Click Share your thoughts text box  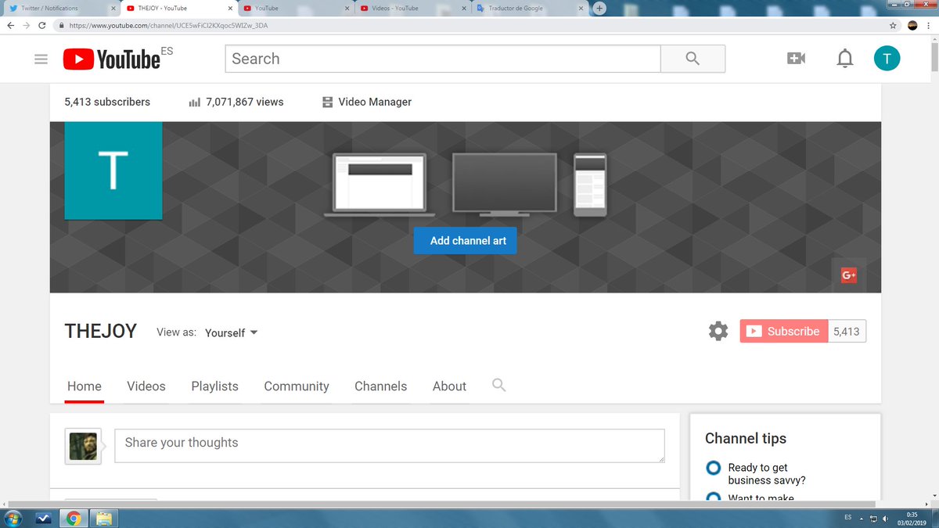point(390,446)
